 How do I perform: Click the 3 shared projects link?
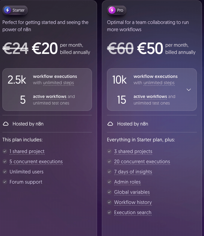[133, 151]
